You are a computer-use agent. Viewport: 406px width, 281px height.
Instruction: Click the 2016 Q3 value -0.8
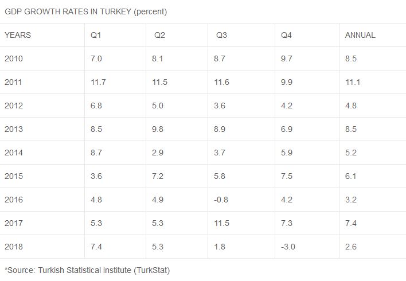point(221,200)
